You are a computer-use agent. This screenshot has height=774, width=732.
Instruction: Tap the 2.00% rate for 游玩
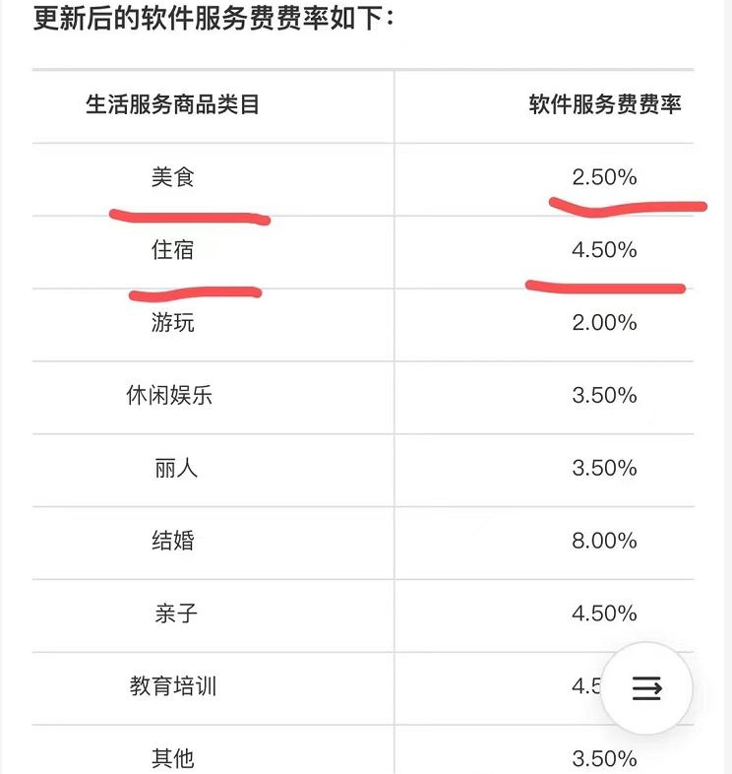pos(604,323)
